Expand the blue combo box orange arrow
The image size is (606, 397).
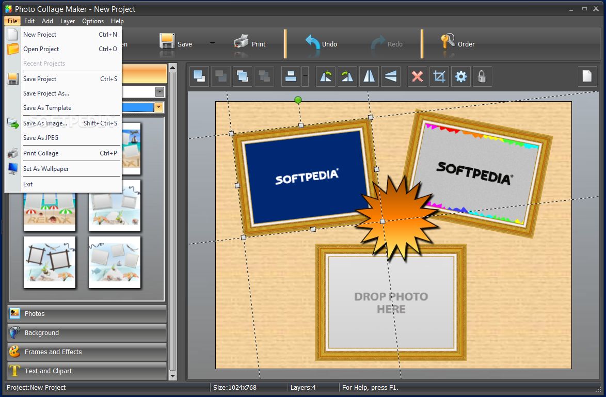click(x=159, y=107)
